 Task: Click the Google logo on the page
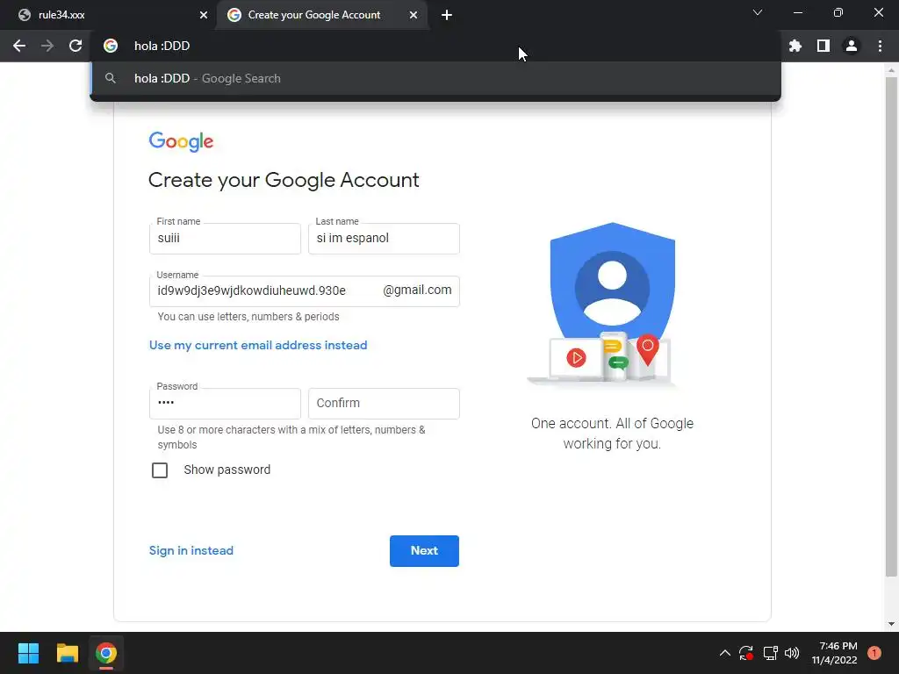pyautogui.click(x=181, y=141)
